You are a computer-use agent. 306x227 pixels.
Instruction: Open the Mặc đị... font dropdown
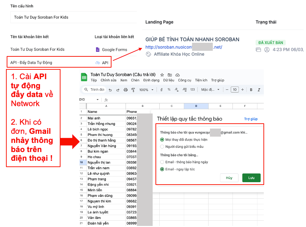pyautogui.click(x=210, y=90)
